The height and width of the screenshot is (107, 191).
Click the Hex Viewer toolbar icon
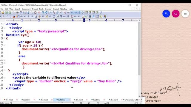(68, 12)
